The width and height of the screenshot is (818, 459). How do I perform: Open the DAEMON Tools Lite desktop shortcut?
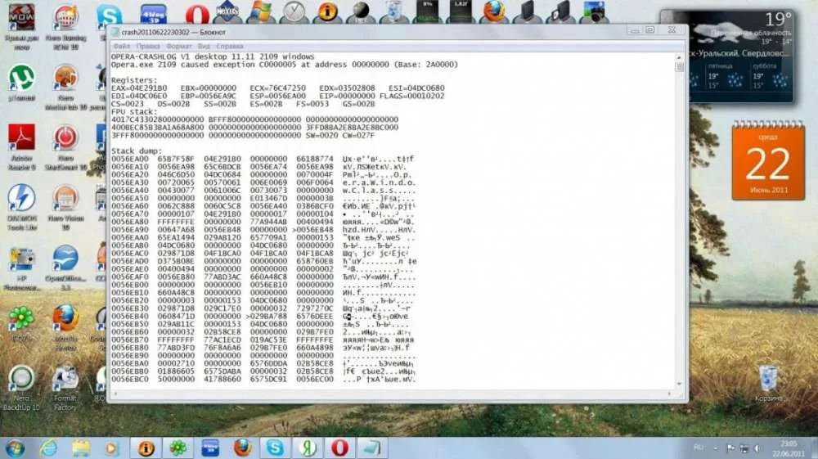point(21,208)
